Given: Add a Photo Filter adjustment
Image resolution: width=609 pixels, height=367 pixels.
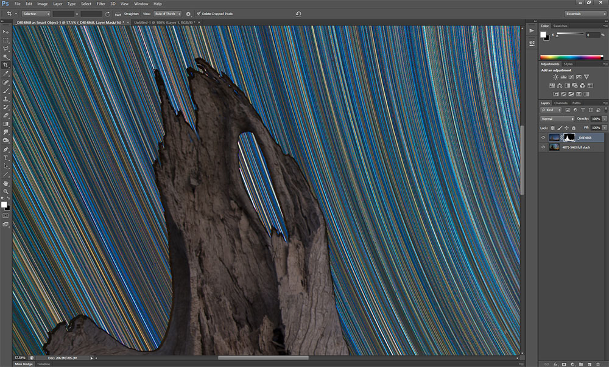Looking at the screenshot, I should [x=575, y=85].
